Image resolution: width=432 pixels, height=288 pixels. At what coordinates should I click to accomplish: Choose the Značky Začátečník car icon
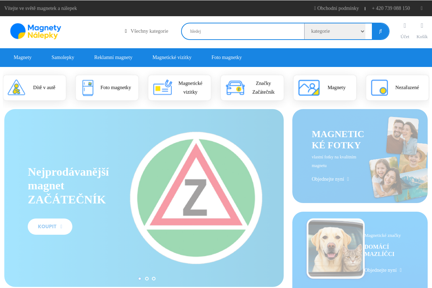235,87
